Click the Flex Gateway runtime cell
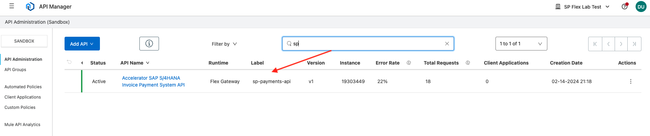 coord(225,81)
